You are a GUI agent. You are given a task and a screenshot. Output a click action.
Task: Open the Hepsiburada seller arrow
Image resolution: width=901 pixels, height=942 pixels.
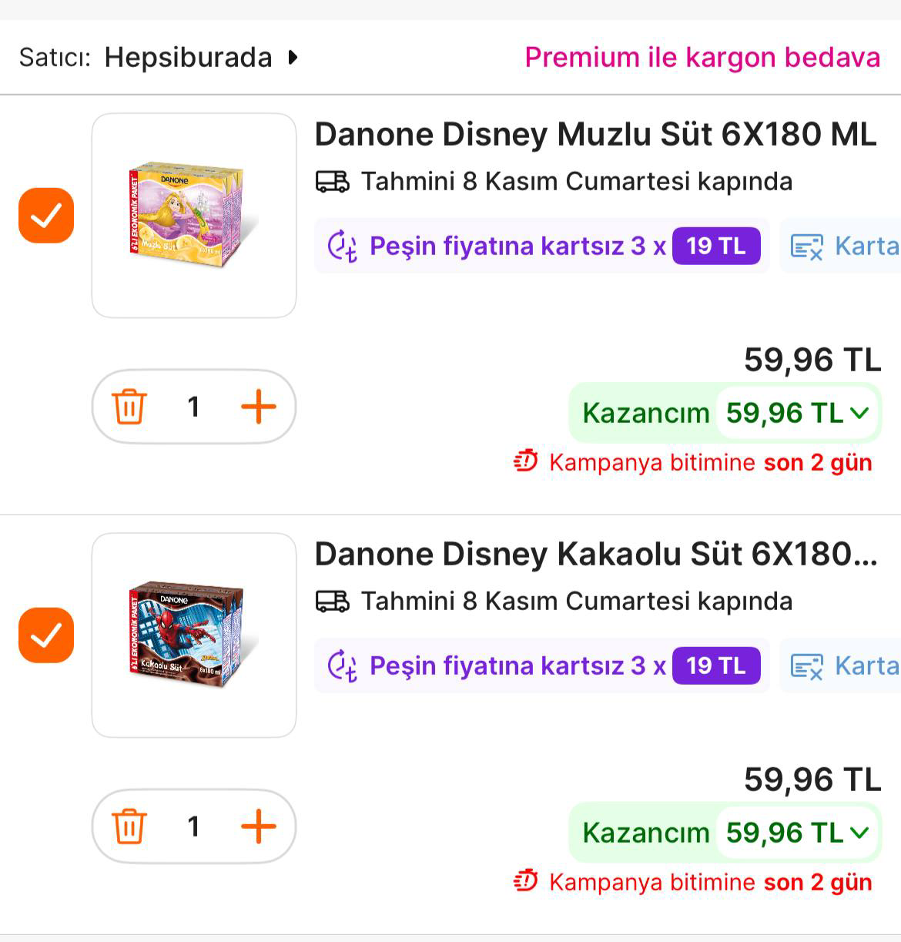[x=293, y=58]
